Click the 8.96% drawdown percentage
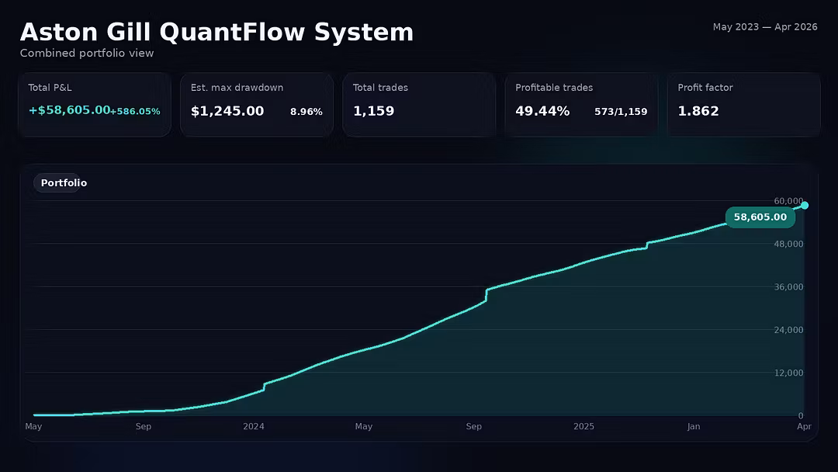Viewport: 838px width, 472px height. (x=306, y=112)
